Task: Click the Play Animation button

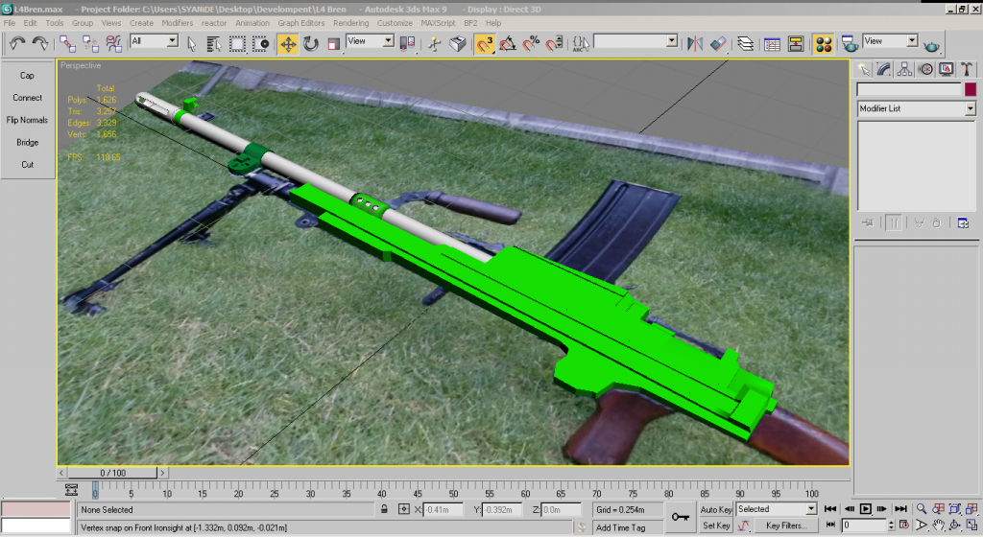Action: point(865,509)
